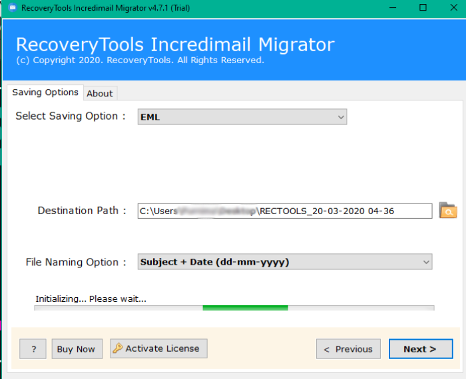Click the help question mark button
Viewport: 466px width, 379px height.
[33, 348]
